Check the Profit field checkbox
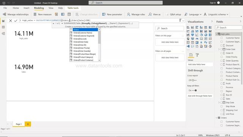Screen dimensions: 243x137 (222, 84)
